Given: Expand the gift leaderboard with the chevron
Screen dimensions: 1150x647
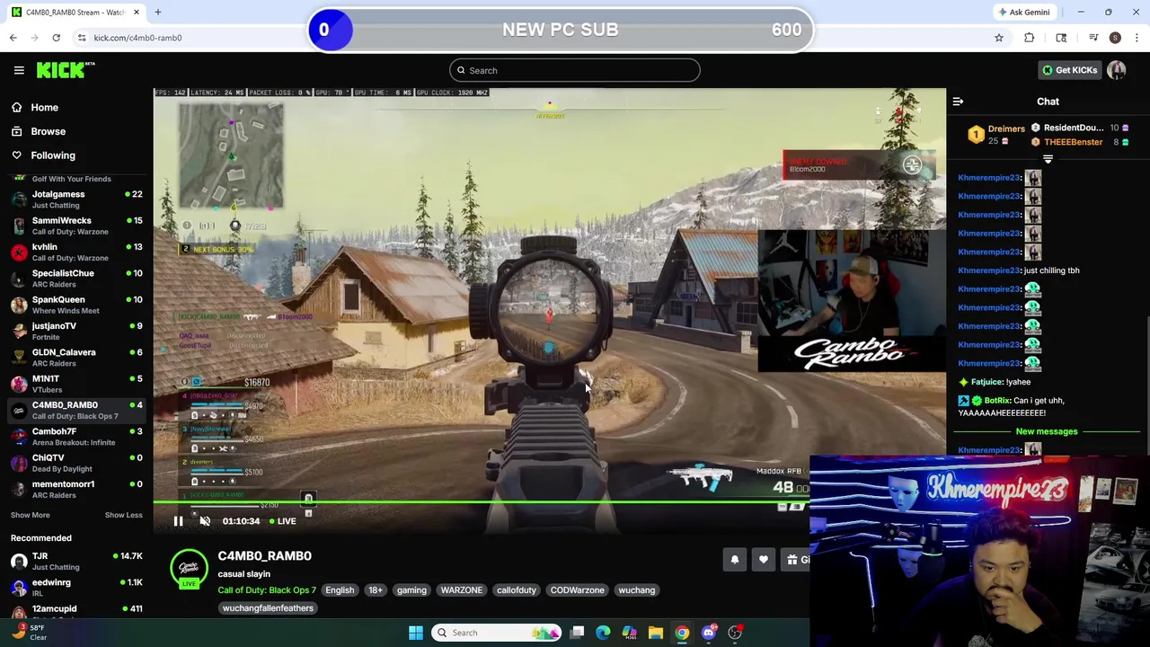Looking at the screenshot, I should point(1048,159).
